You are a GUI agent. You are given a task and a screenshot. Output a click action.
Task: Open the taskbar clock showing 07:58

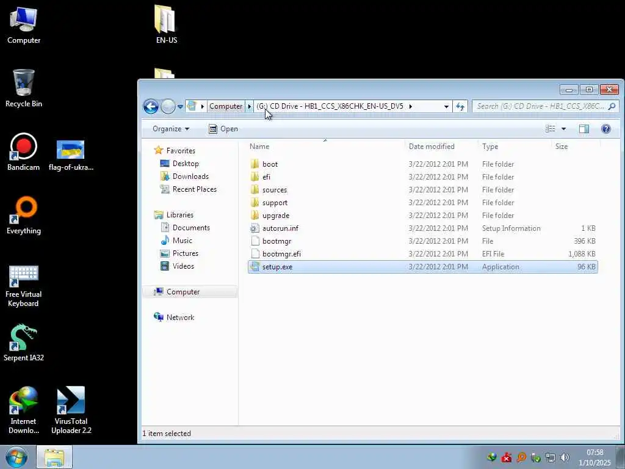point(594,457)
